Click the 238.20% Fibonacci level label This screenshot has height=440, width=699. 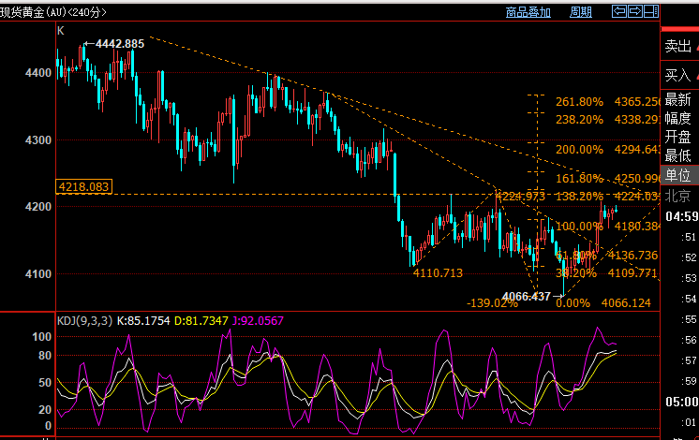pos(579,120)
